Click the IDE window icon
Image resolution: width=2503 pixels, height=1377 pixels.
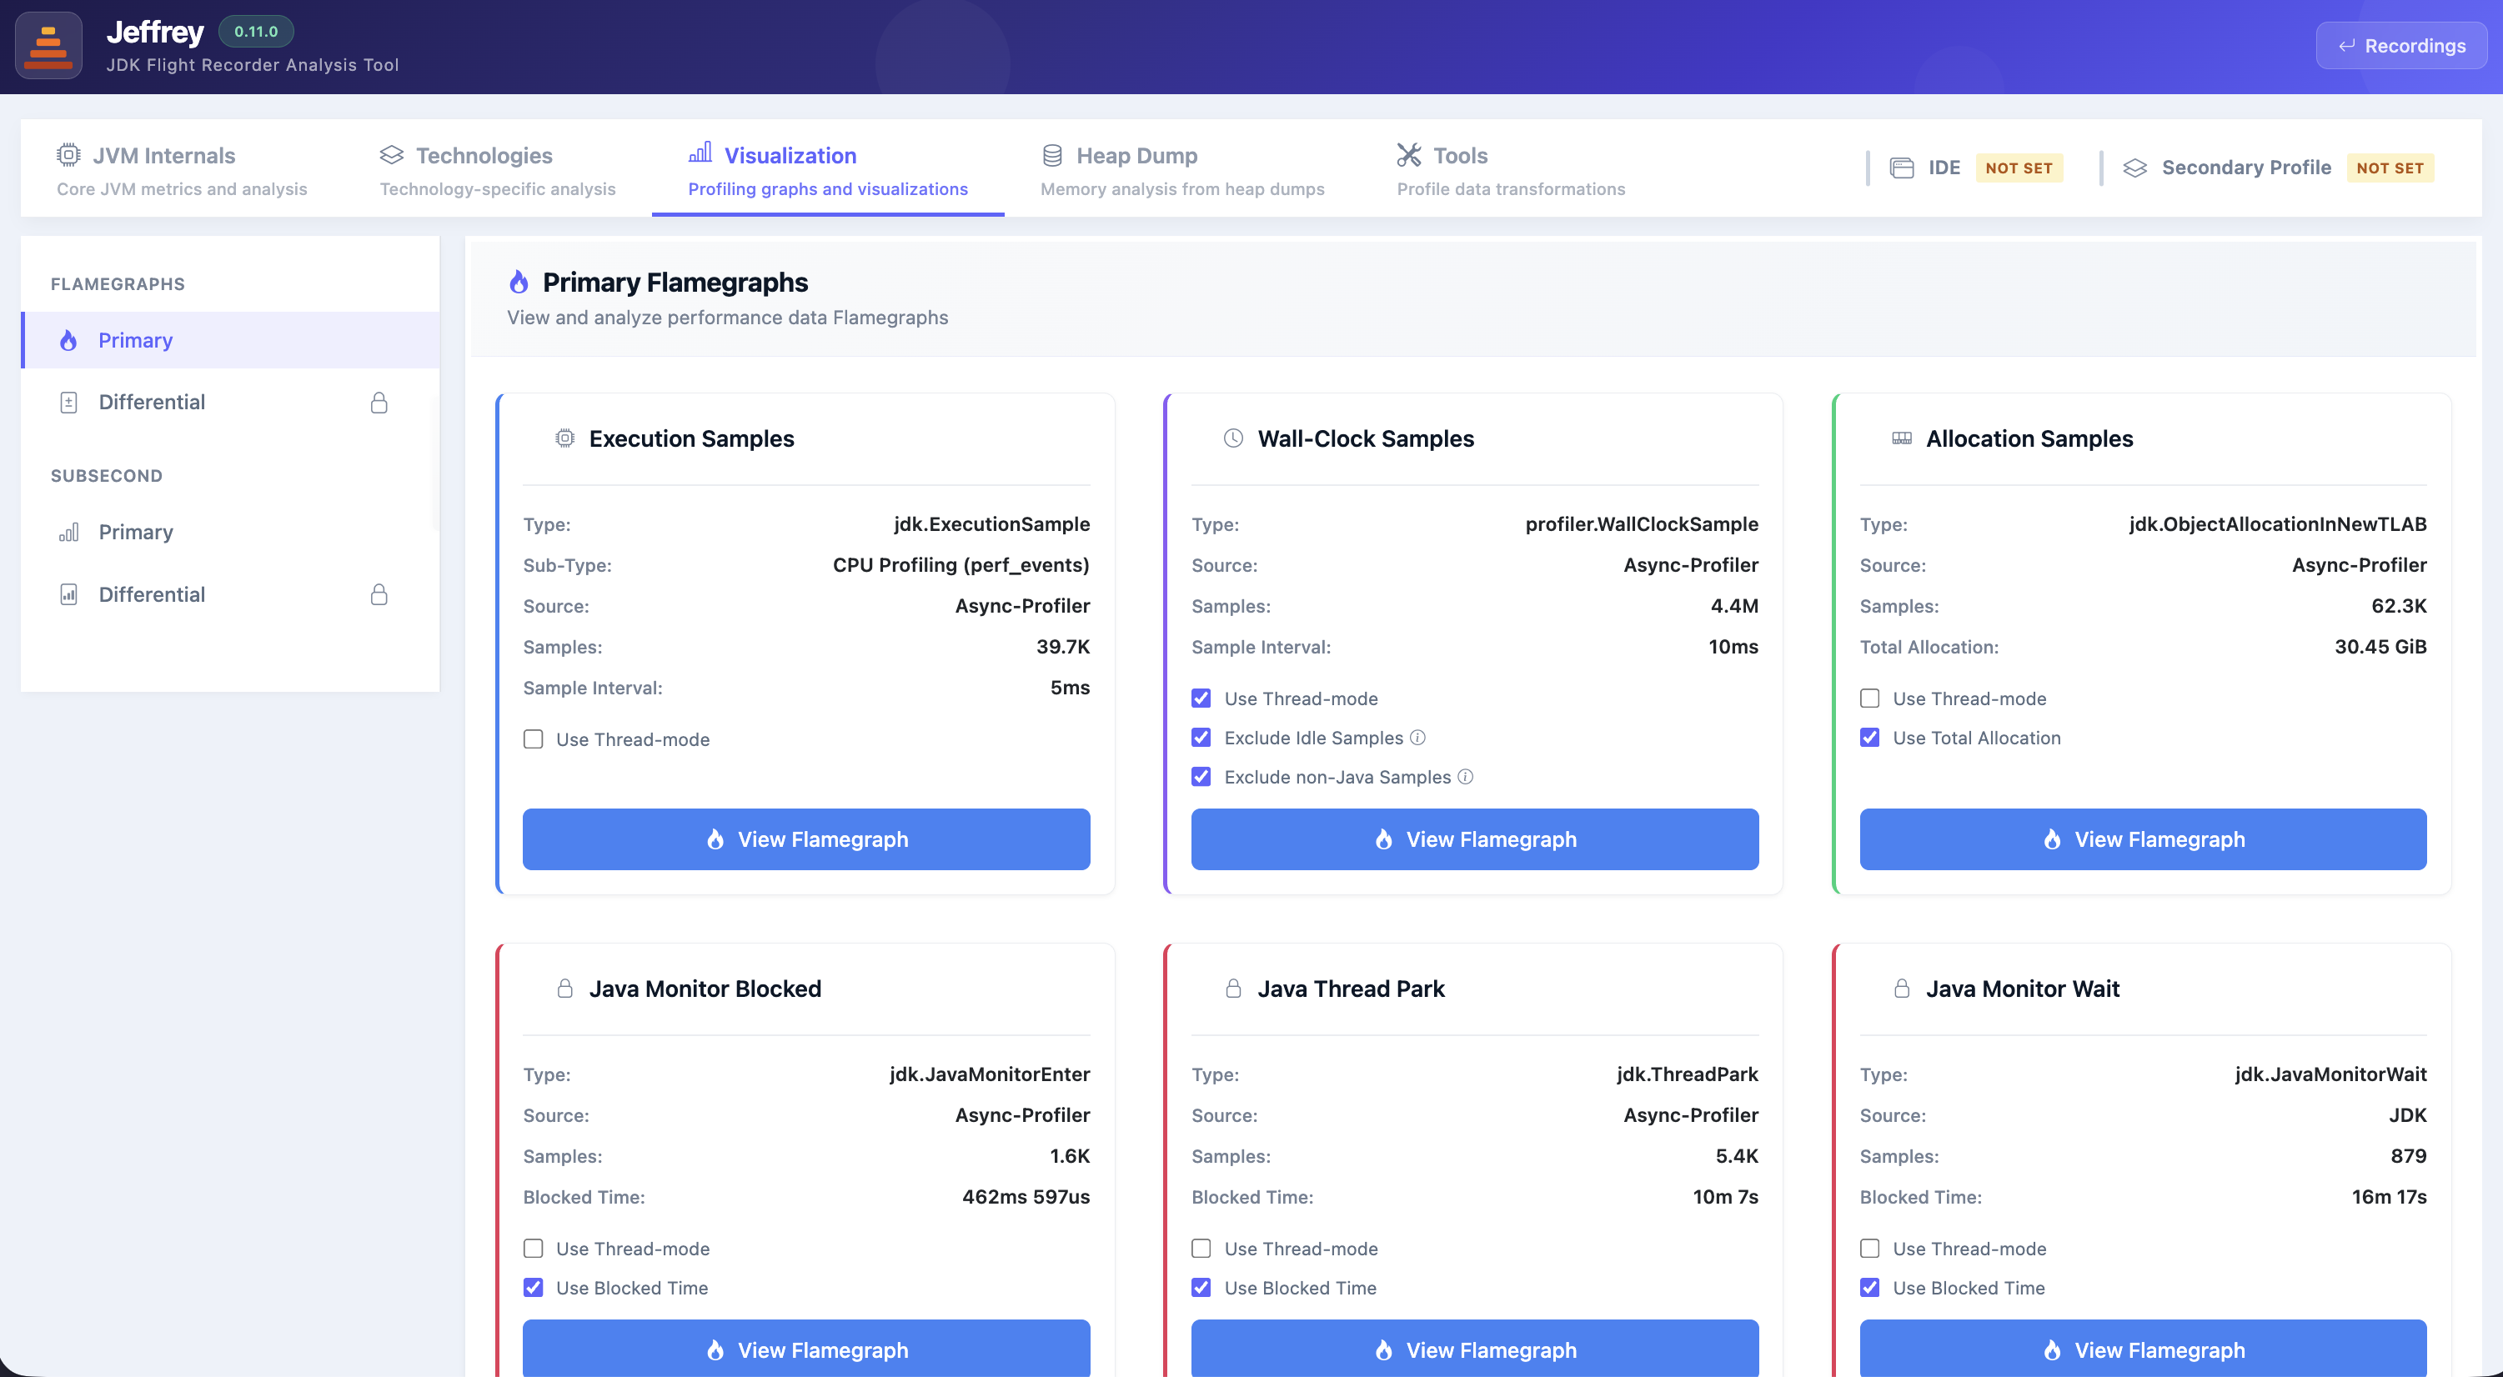(1902, 167)
